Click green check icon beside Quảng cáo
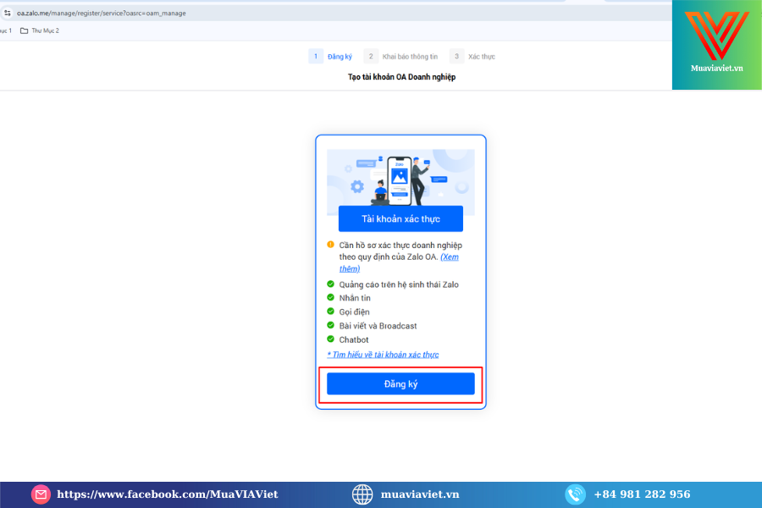762x508 pixels. [330, 284]
